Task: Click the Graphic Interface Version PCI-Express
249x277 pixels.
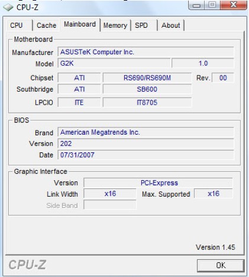Action: (x=158, y=183)
